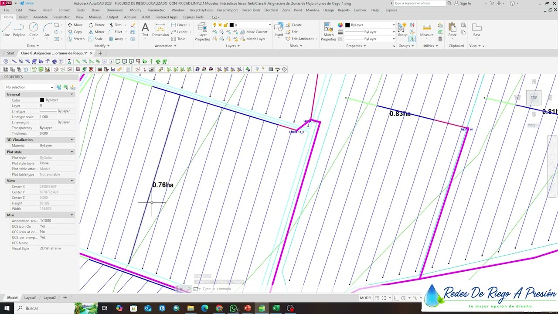Click Sign In

(x=463, y=3)
